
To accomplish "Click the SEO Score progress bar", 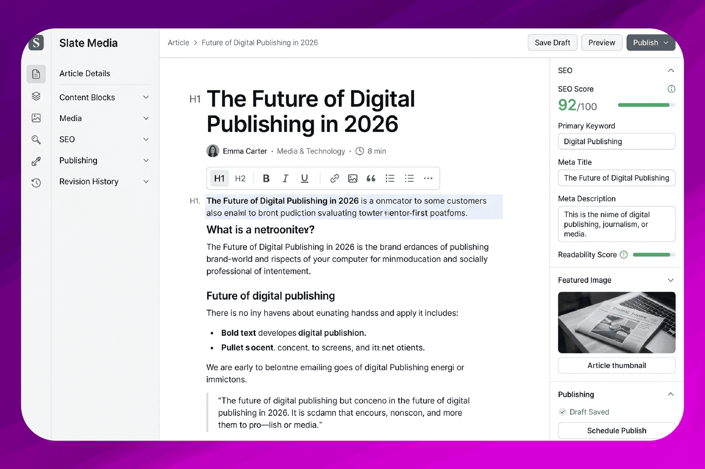I will pos(646,105).
